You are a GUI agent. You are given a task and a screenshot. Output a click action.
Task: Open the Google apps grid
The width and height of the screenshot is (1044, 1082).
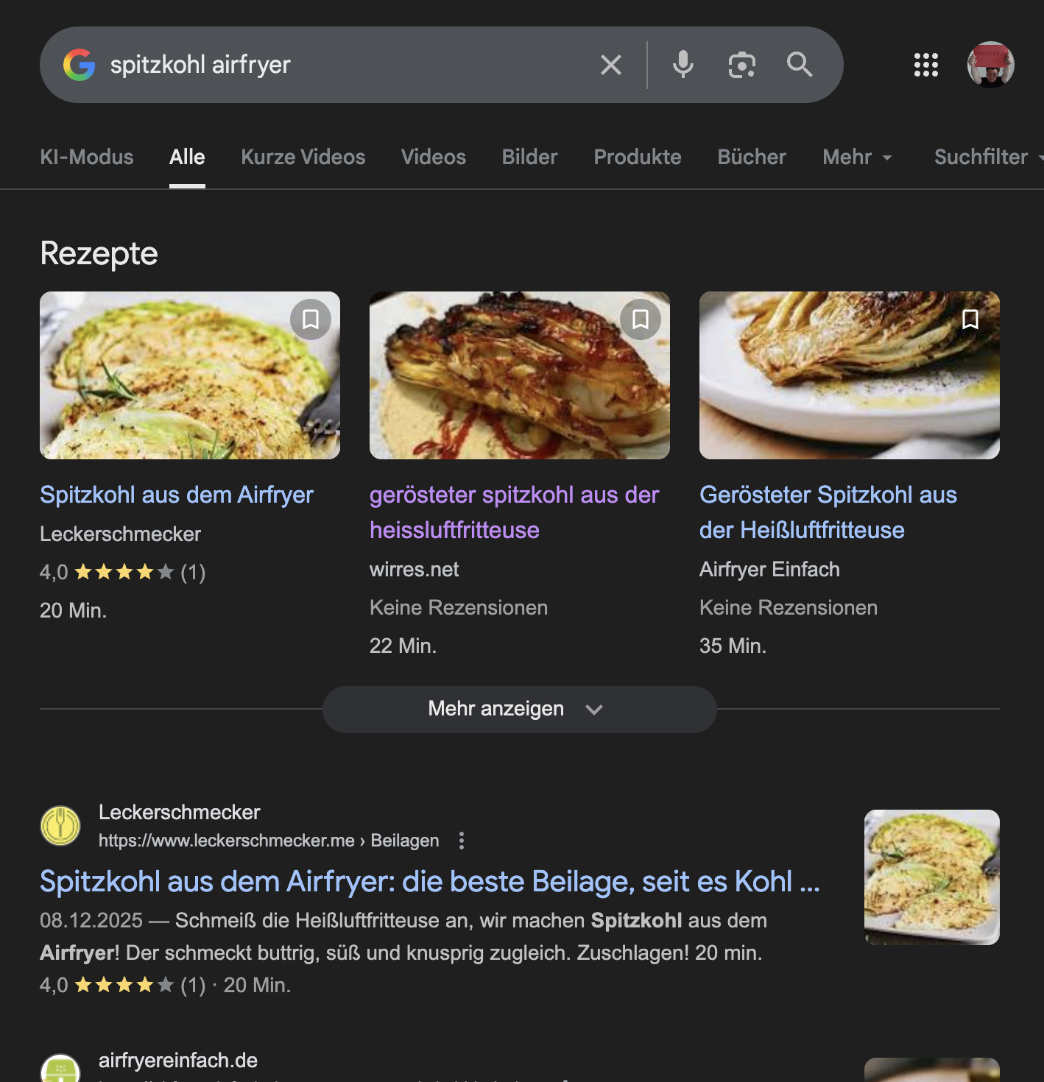pos(925,65)
